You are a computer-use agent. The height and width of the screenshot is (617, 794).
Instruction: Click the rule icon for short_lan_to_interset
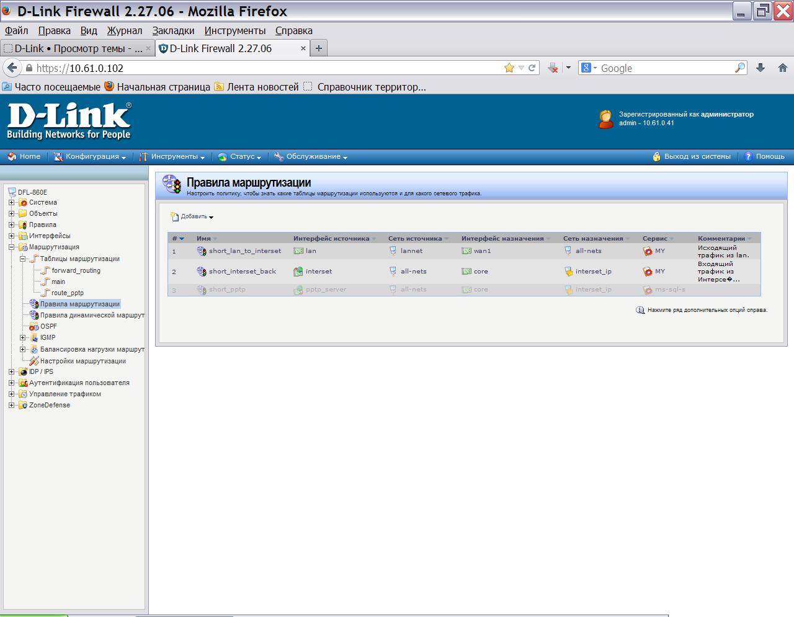[x=201, y=251]
